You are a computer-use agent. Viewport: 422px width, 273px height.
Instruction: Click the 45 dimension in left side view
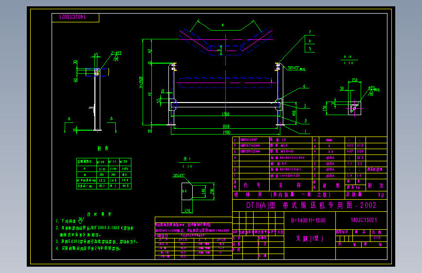(x=96, y=55)
